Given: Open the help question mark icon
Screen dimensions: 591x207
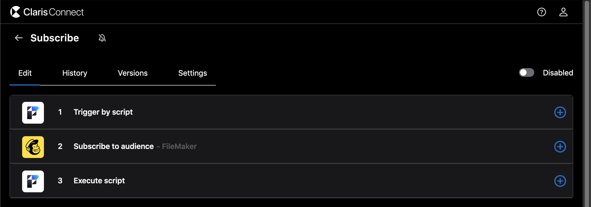Looking at the screenshot, I should [541, 12].
